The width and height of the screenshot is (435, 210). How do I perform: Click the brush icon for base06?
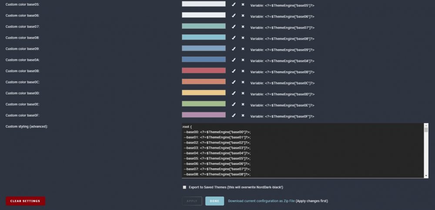click(234, 16)
